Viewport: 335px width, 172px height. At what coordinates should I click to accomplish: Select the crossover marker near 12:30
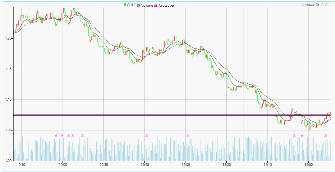pos(188,135)
